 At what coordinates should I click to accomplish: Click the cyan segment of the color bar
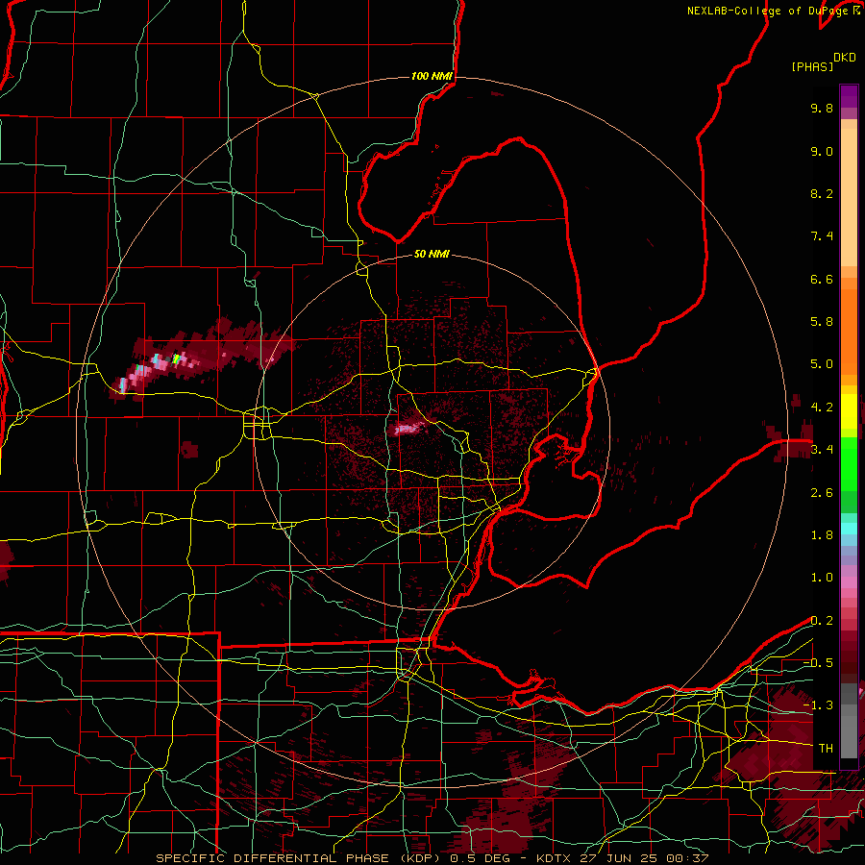849,528
